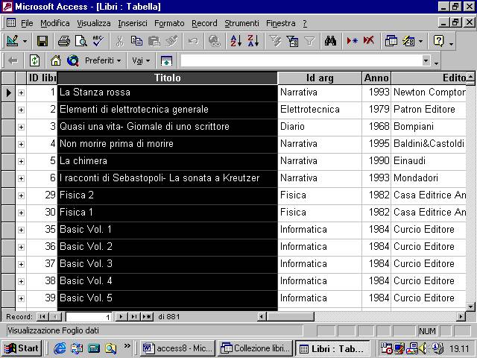
Task: Click the Web toolbar Refresh icon
Action: 34,60
